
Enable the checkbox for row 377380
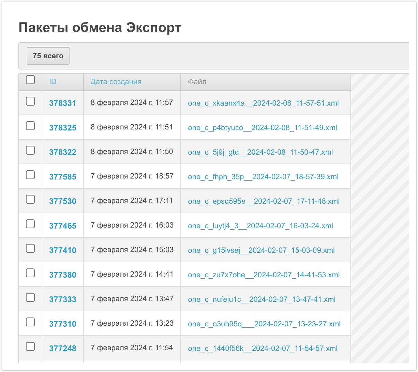(x=30, y=273)
